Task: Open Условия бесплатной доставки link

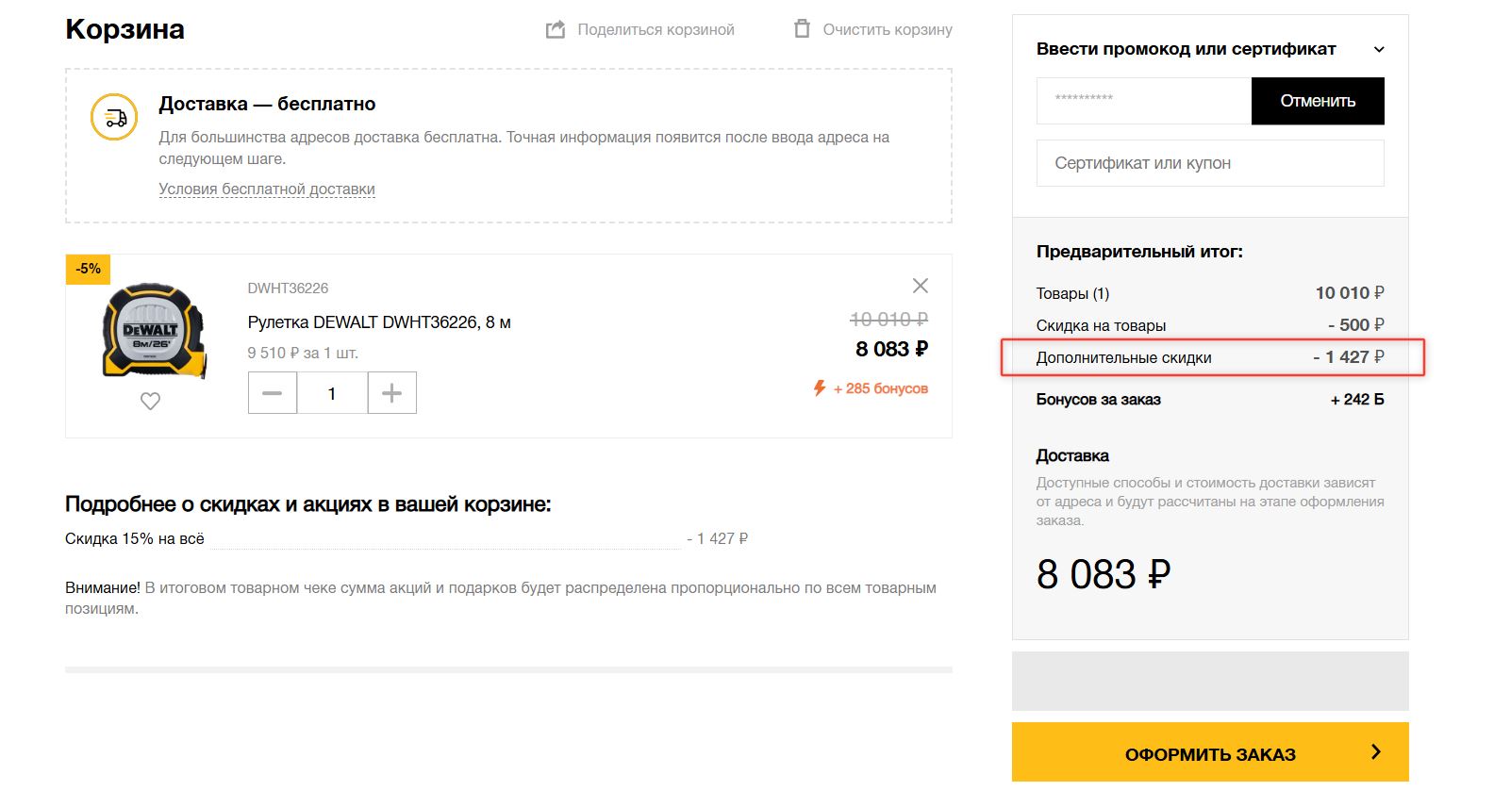Action: point(267,190)
